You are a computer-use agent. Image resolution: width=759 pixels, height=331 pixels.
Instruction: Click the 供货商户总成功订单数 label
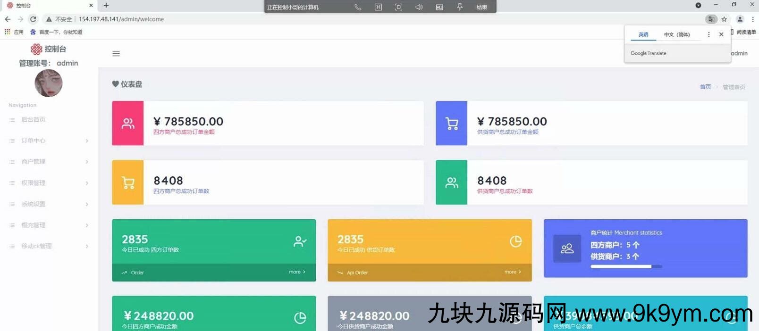[x=505, y=191]
